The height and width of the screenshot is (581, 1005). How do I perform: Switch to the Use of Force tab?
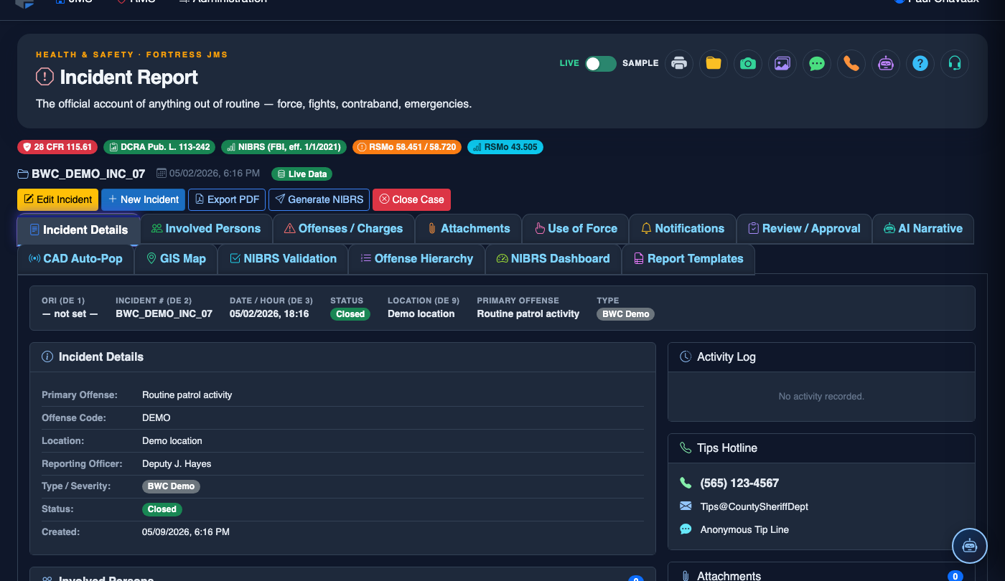point(576,229)
